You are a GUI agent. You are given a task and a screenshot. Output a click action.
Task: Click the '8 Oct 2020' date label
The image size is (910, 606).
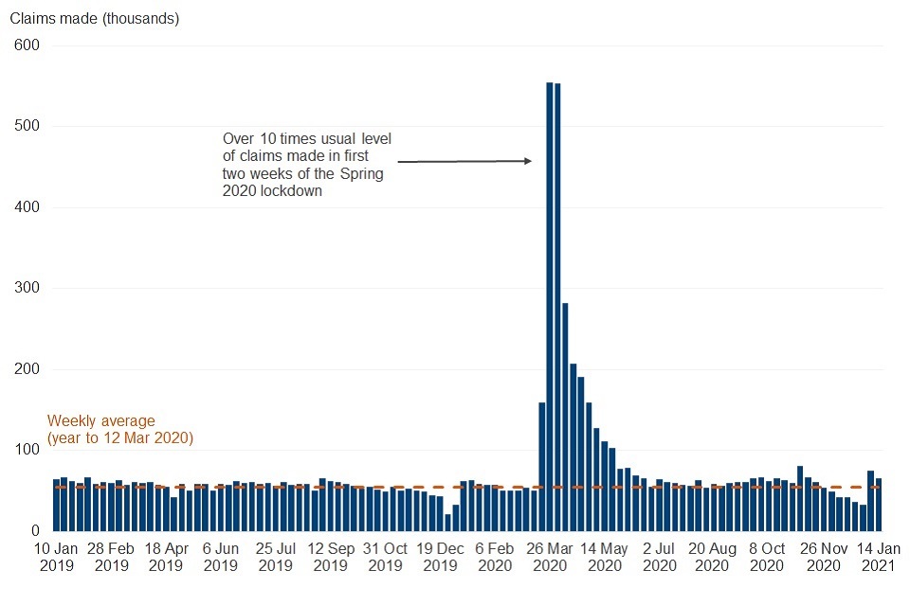pos(768,557)
